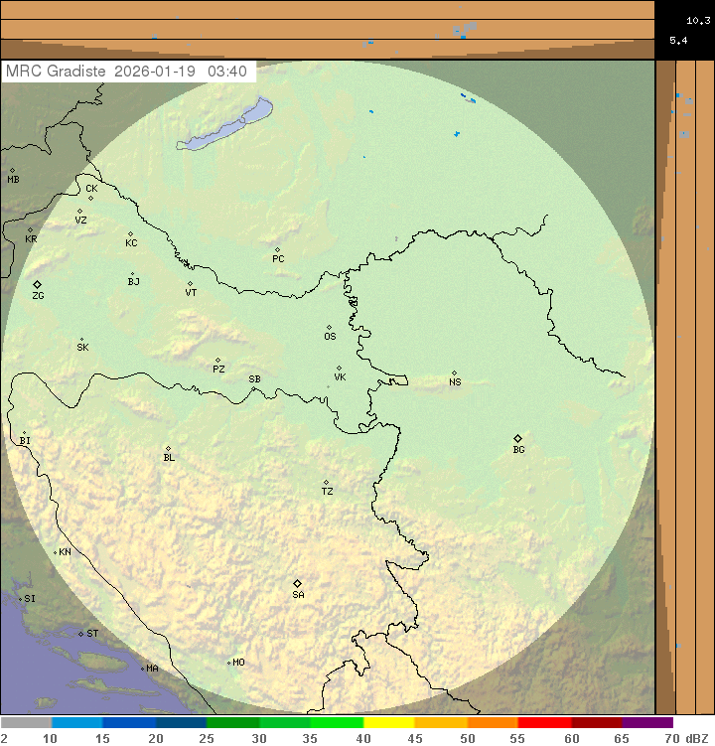Viewport: 715px width, 746px height.
Task: Click the gray 2–10 dBZ legend swatch
Action: pyautogui.click(x=27, y=723)
